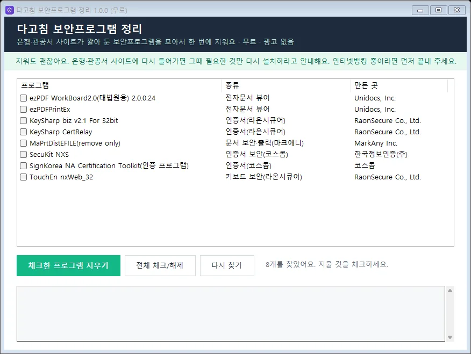Click SignKorea NA Certification Toolkit name
471x354 pixels.
pos(109,165)
